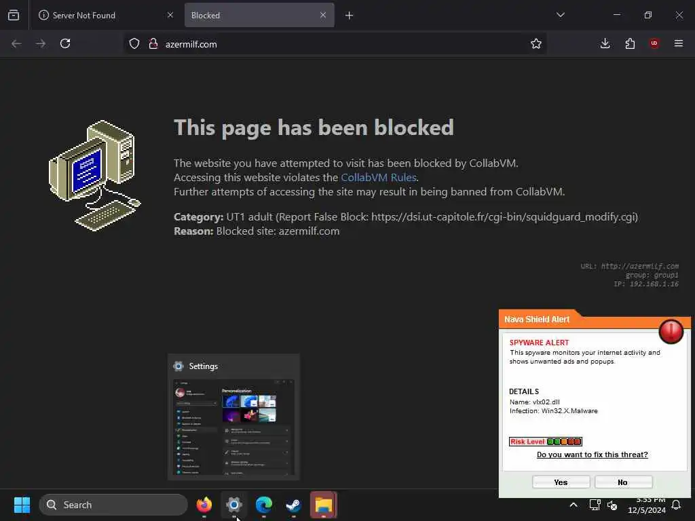Expand the list all tabs chevron
Viewport: 695px width, 521px height.
coord(560,15)
